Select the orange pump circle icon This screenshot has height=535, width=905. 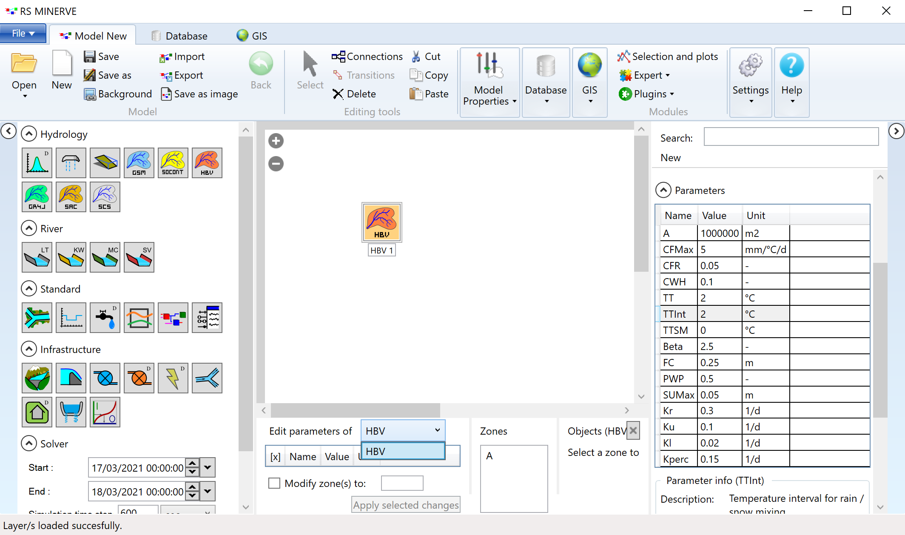pos(139,378)
